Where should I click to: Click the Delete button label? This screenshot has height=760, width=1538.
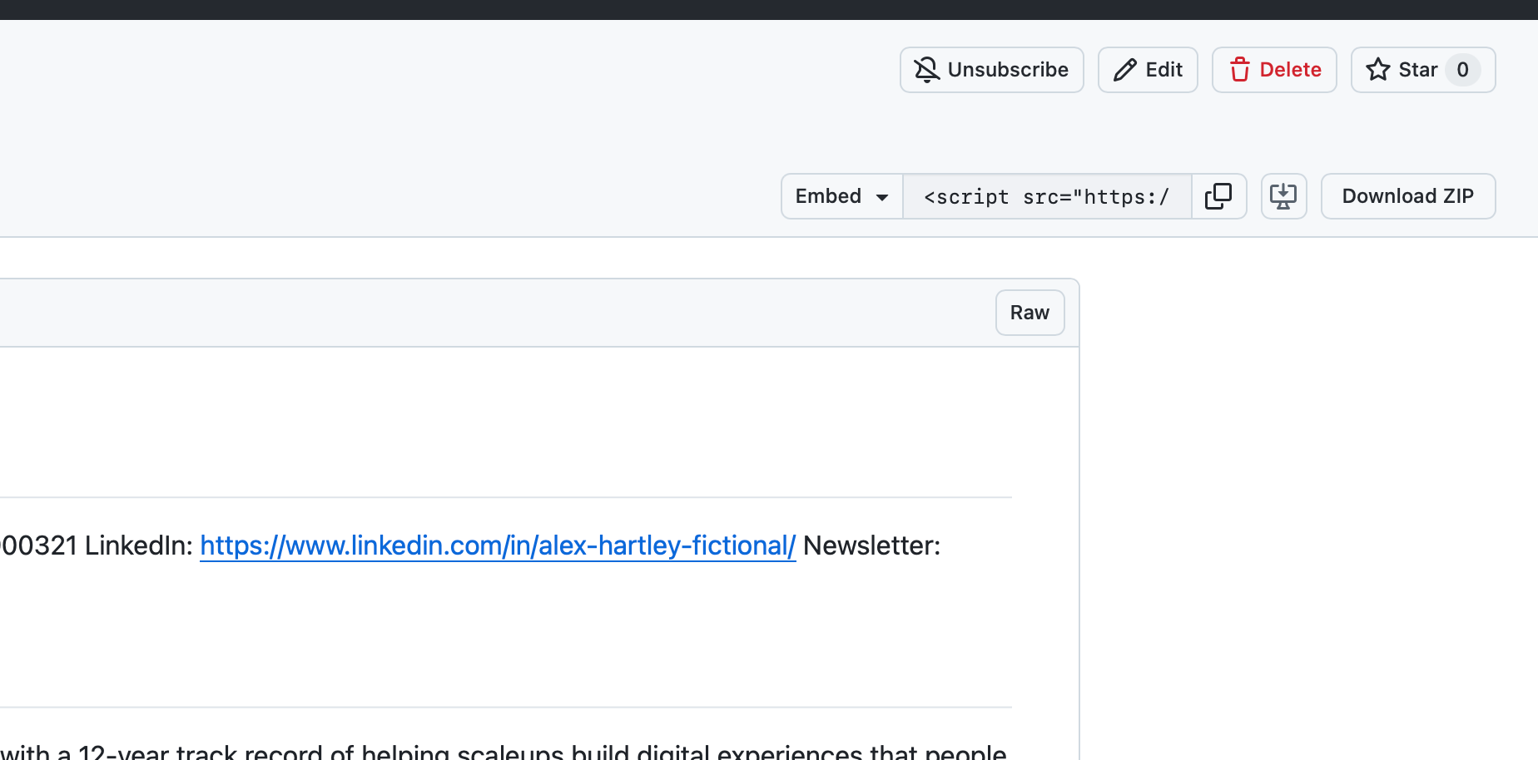pyautogui.click(x=1290, y=70)
